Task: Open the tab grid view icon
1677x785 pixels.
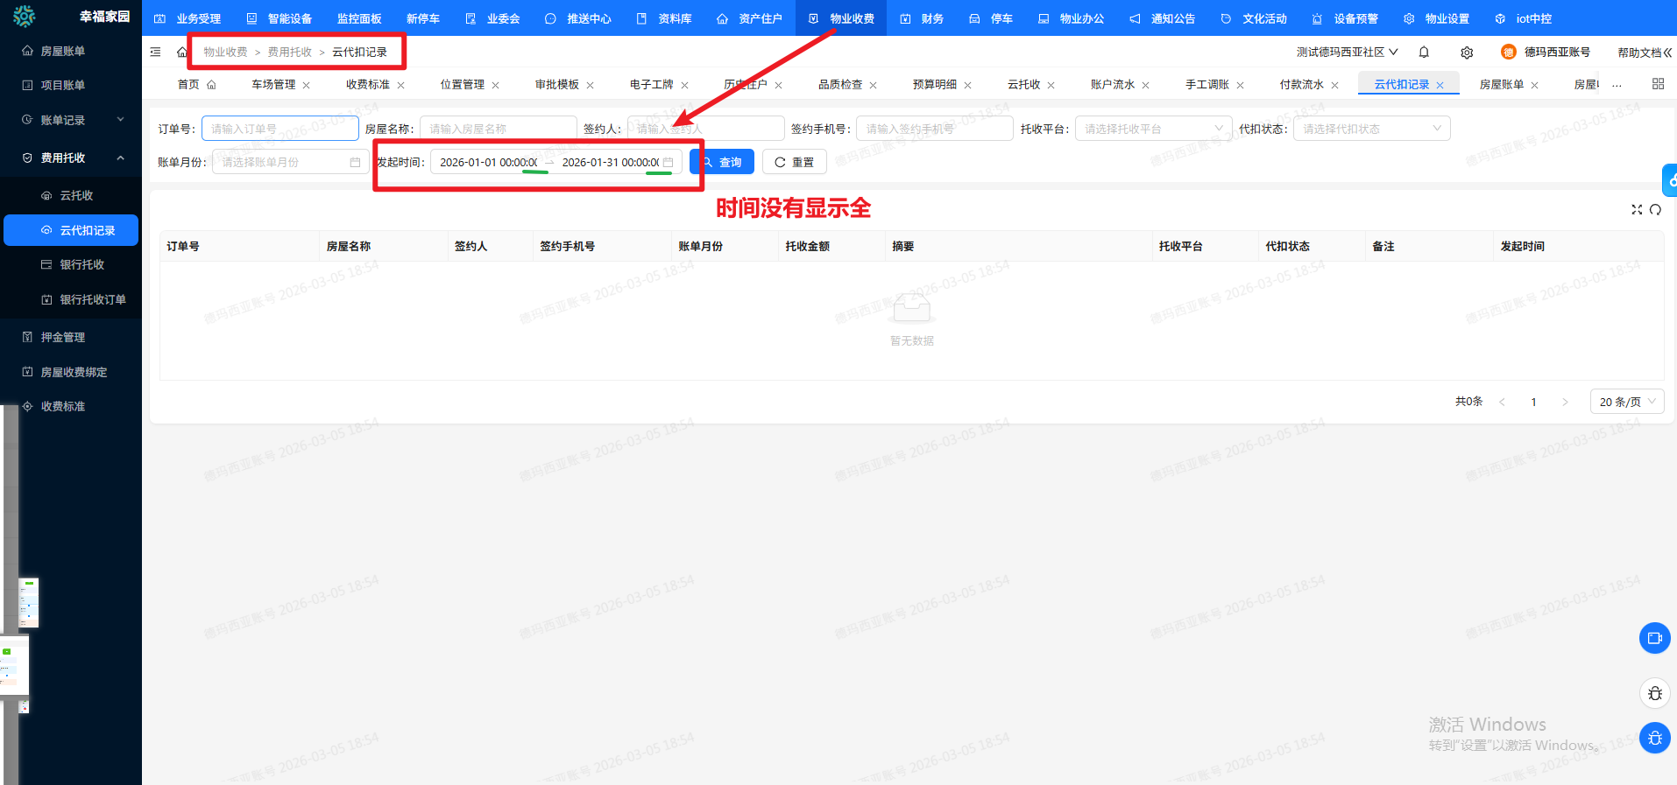Action: (1658, 84)
